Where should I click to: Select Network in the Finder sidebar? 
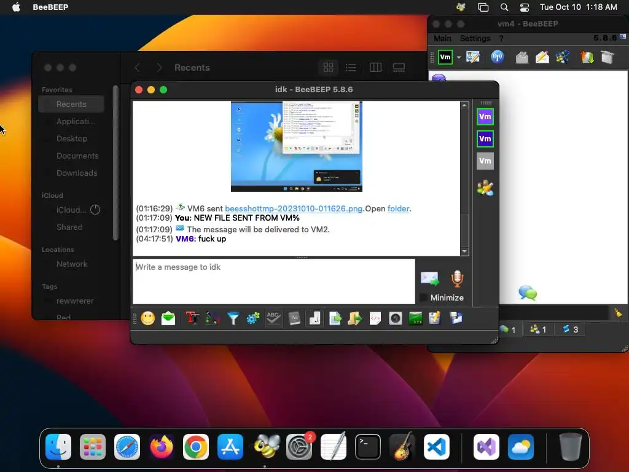(72, 264)
